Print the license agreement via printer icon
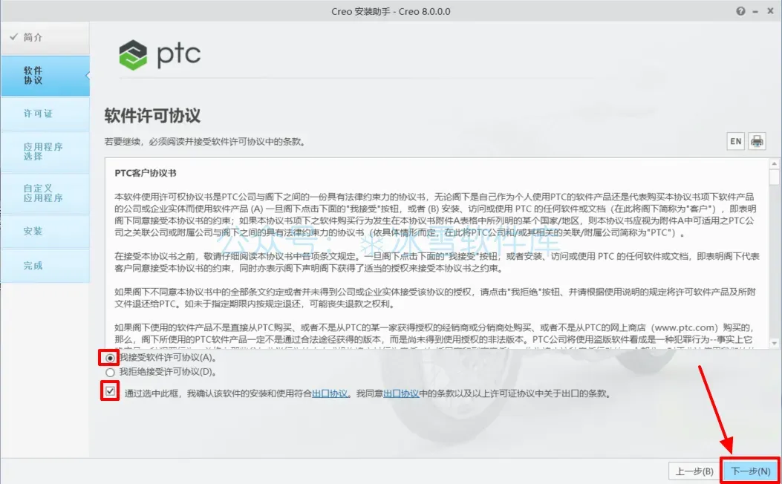 757,142
